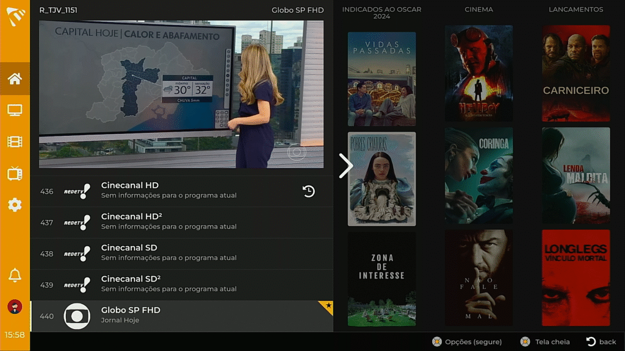Viewport: 625px width, 351px height.
Task: Click Tela cheia fullscreen option
Action: pyautogui.click(x=545, y=342)
